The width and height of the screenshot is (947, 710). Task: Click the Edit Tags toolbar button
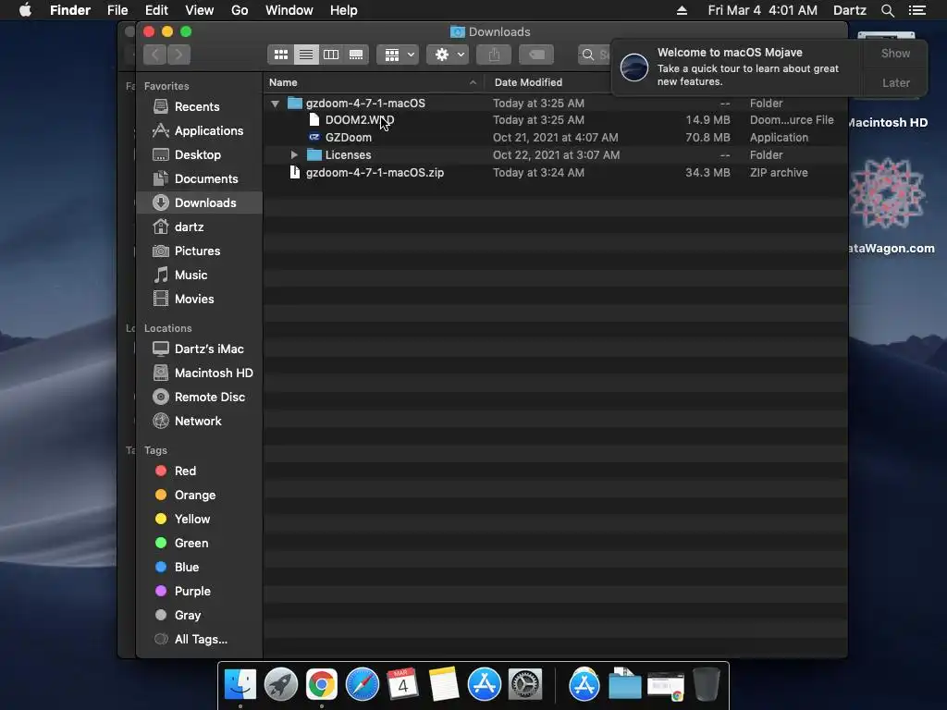(536, 55)
